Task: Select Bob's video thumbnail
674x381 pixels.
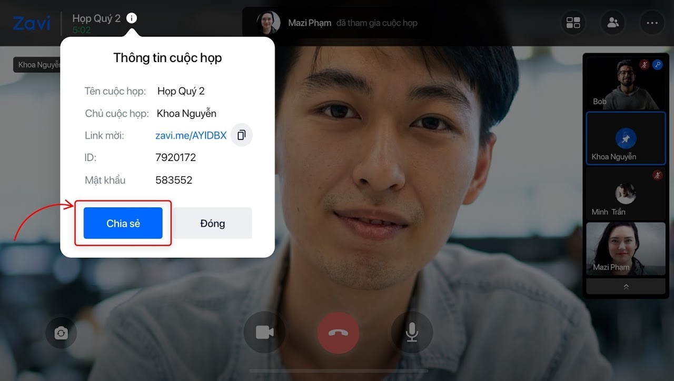Action: 625,83
